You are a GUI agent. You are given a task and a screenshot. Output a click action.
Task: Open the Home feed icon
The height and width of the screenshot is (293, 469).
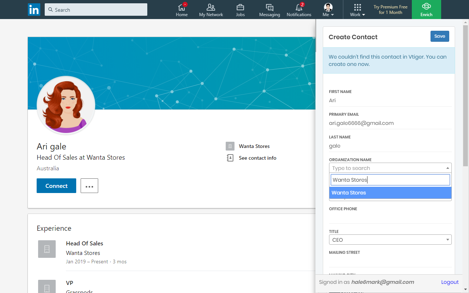tap(181, 7)
